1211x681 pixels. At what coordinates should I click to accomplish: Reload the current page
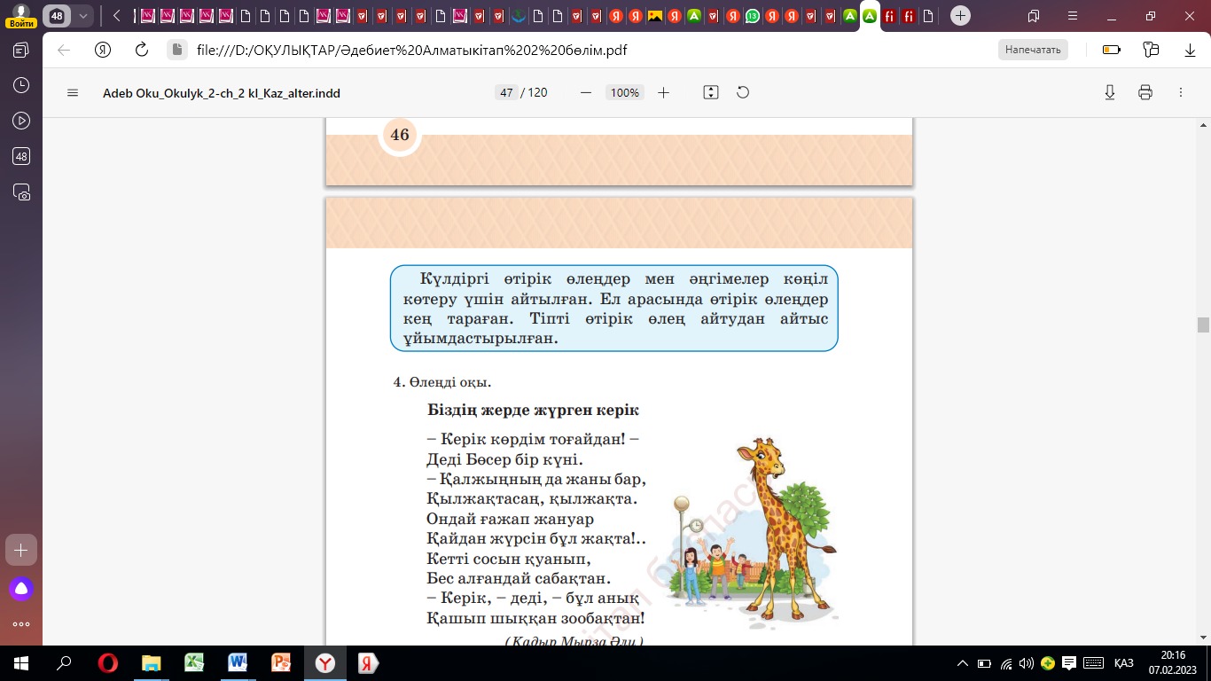click(x=141, y=50)
